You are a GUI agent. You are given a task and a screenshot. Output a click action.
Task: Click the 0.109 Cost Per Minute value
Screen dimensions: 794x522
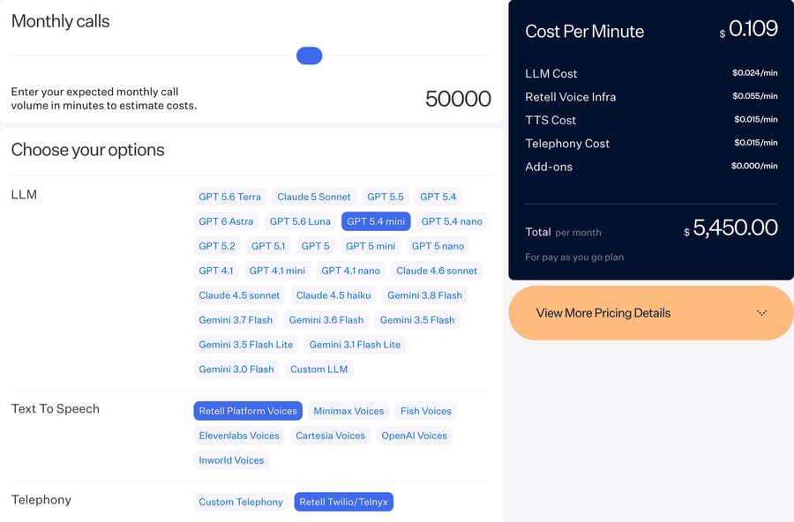pyautogui.click(x=753, y=29)
